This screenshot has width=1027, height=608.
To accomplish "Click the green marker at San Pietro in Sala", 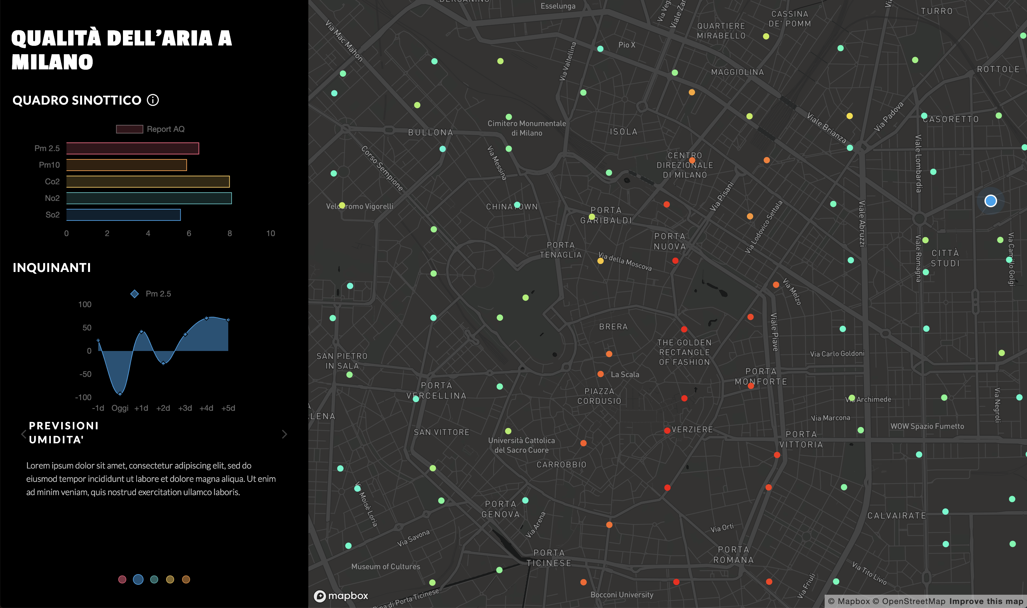I will [350, 375].
